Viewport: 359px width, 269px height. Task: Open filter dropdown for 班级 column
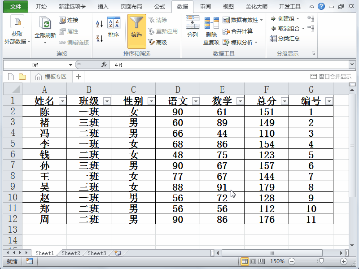coord(107,101)
